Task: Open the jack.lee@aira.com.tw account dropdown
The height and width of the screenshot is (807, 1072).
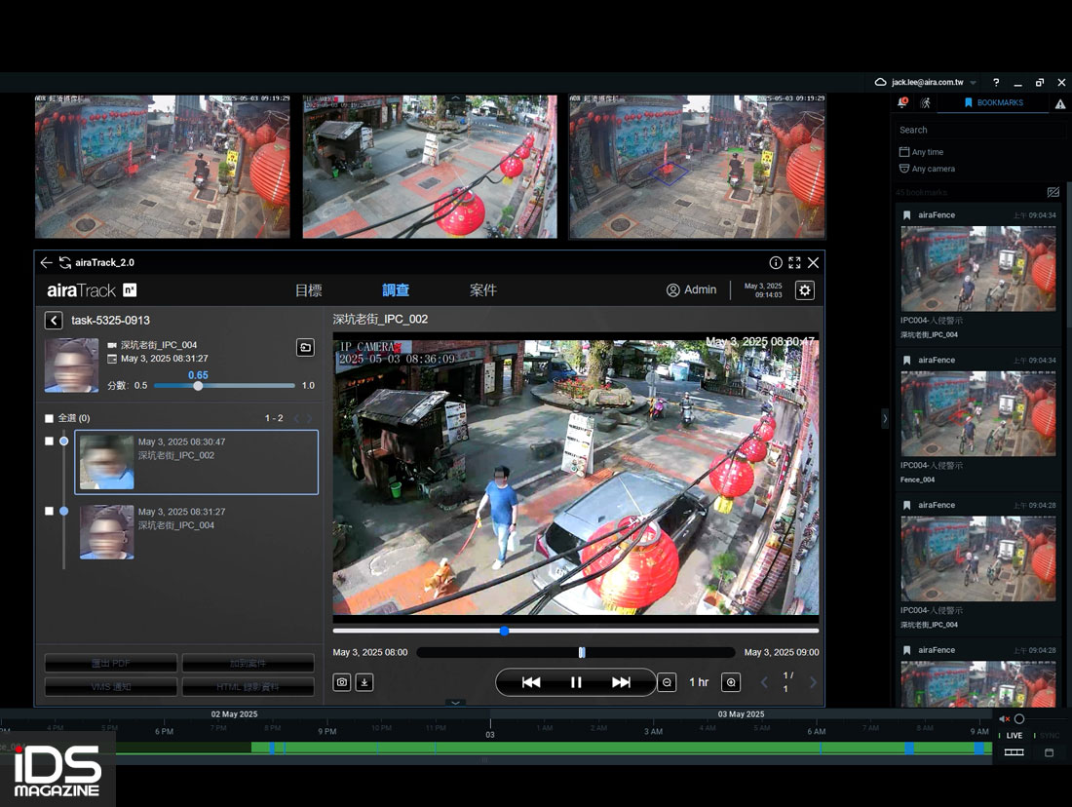Action: click(x=926, y=83)
